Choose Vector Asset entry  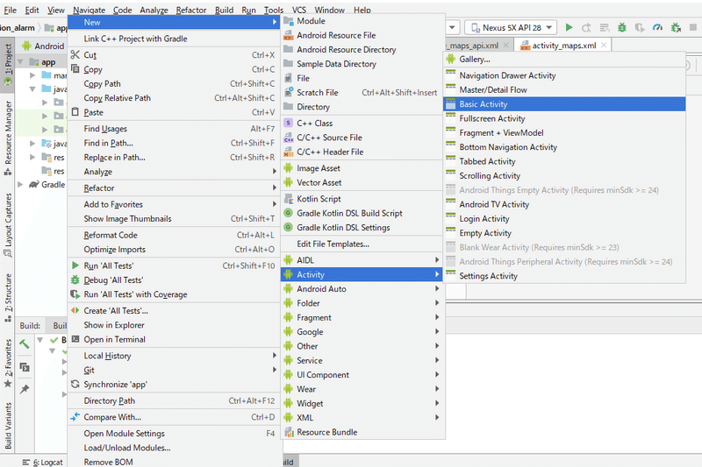coord(362,182)
